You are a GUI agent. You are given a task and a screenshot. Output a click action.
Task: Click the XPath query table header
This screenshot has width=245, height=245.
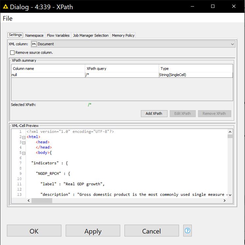122,69
